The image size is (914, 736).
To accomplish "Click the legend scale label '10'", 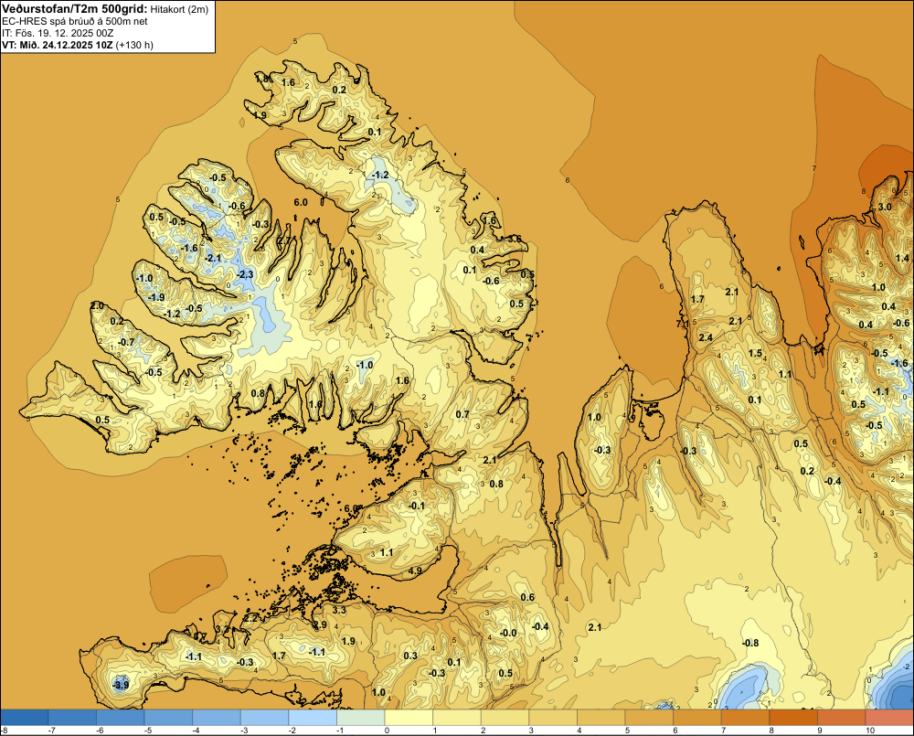I will tap(870, 731).
